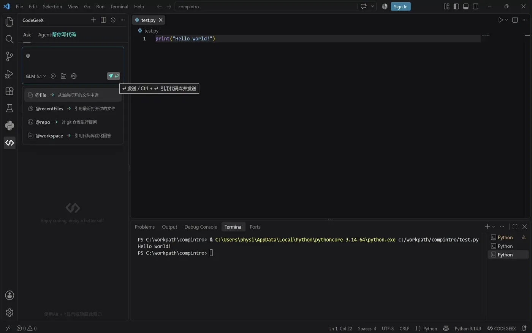
Task: Open the Selection menu
Action: click(52, 6)
